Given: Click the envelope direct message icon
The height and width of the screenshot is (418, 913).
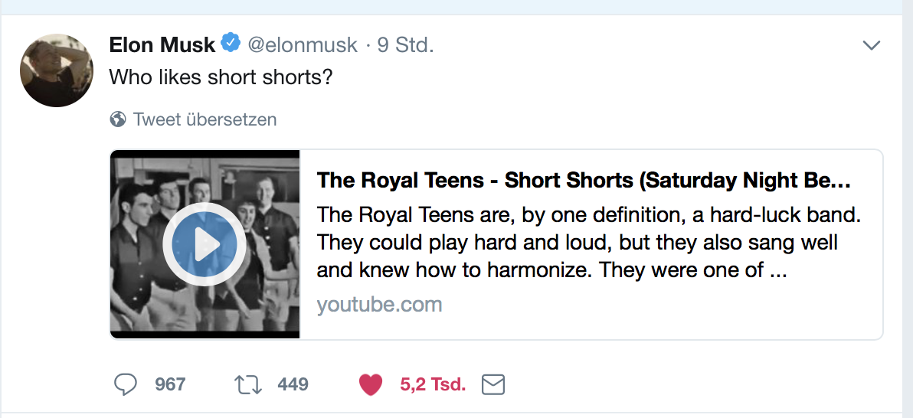Looking at the screenshot, I should click(x=493, y=384).
